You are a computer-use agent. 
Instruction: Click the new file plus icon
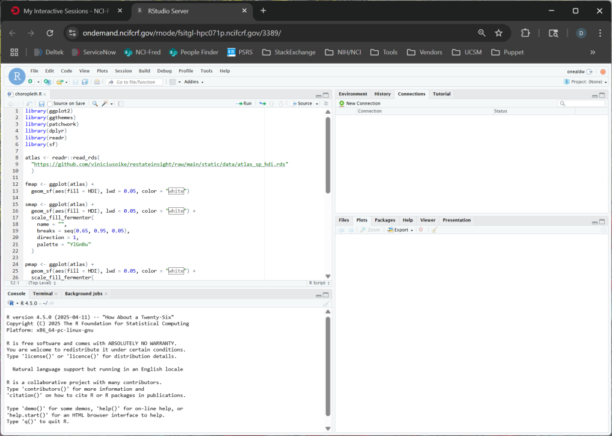pyautogui.click(x=30, y=82)
